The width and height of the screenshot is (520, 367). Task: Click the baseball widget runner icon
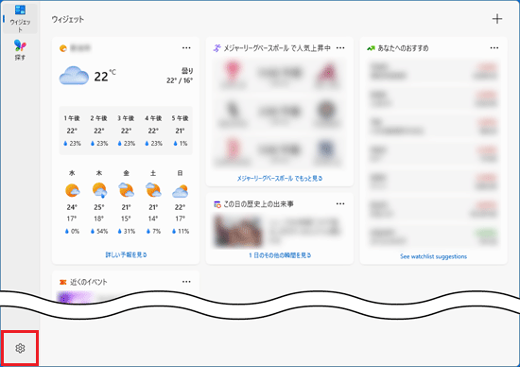[217, 48]
